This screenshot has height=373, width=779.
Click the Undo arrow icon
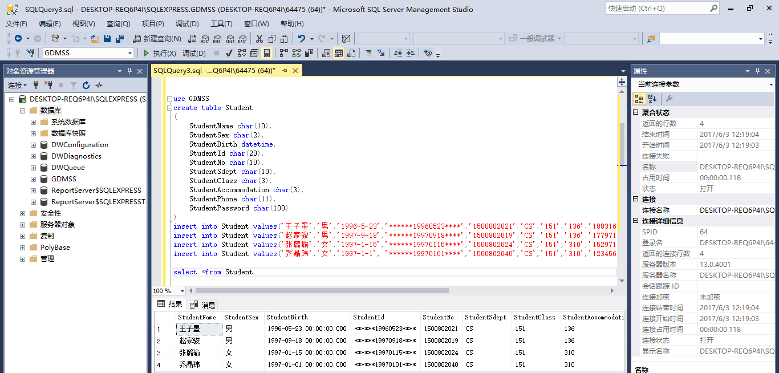click(301, 38)
